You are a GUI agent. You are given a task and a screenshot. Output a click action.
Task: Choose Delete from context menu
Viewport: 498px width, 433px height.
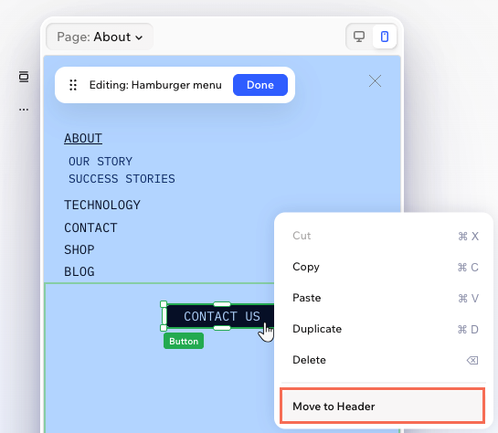(x=385, y=360)
